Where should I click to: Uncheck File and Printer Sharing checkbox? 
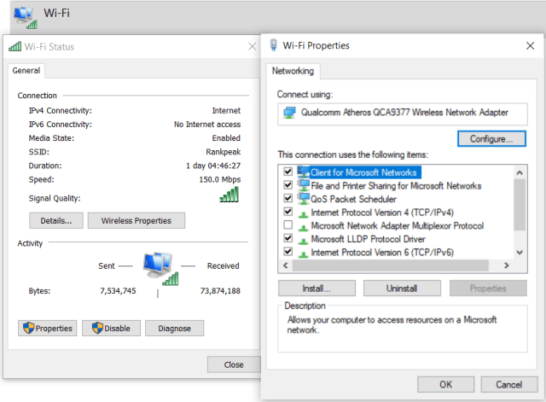pos(288,184)
